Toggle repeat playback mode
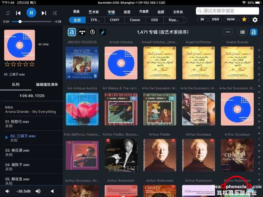This screenshot has height=197, width=263. tap(8, 13)
